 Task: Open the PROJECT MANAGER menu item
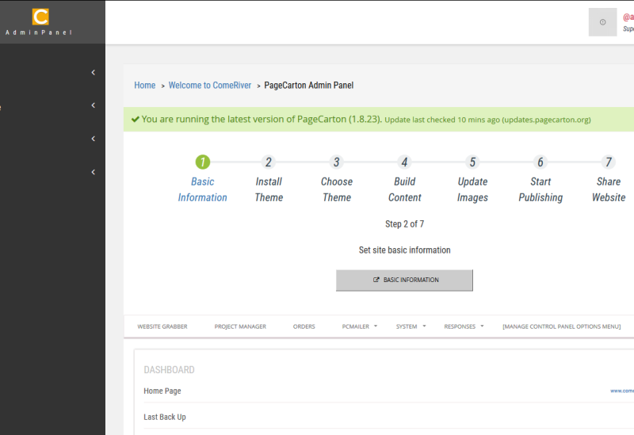(x=240, y=326)
